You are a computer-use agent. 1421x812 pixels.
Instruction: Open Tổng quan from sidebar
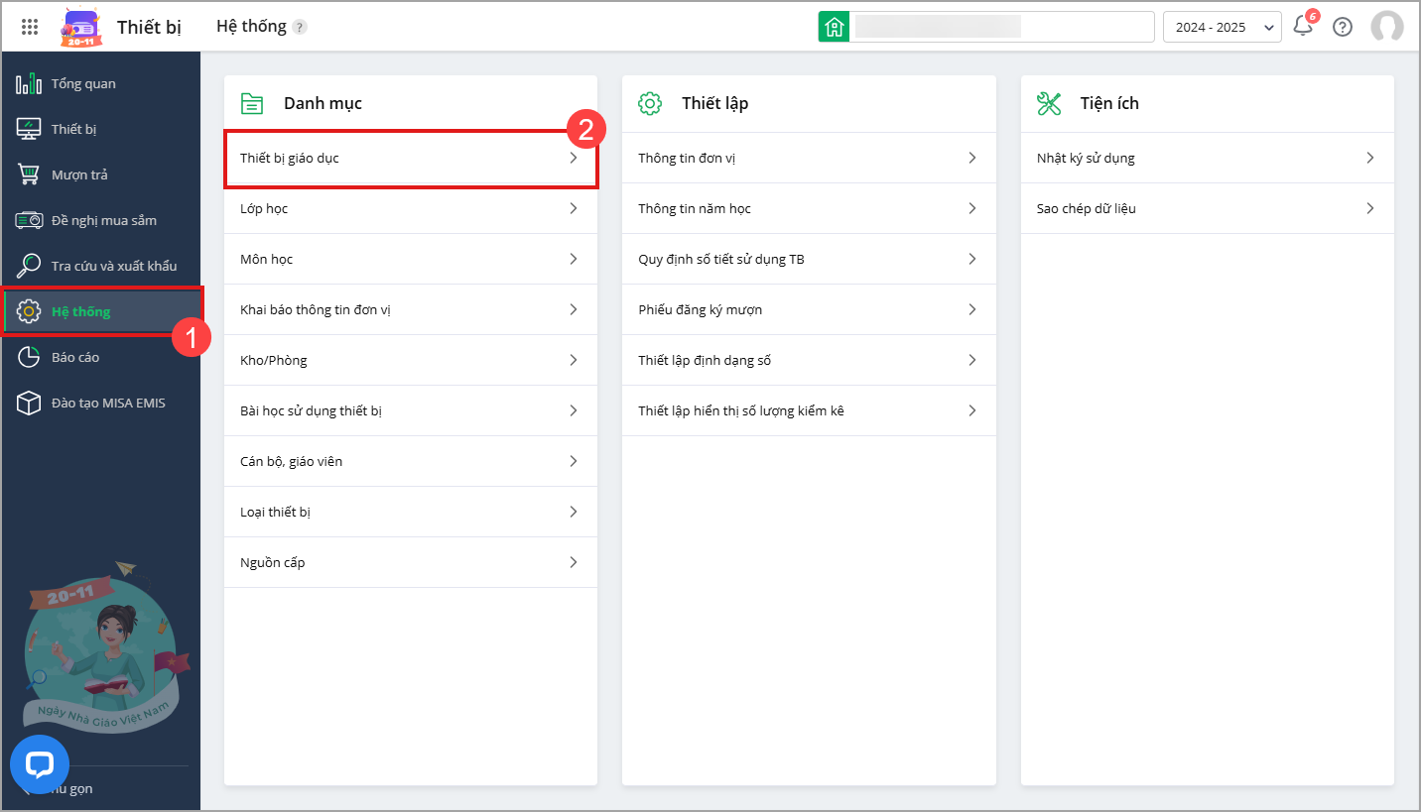pyautogui.click(x=83, y=83)
